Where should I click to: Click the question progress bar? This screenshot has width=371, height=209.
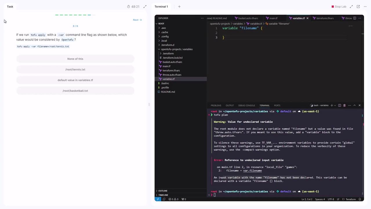(75, 15)
